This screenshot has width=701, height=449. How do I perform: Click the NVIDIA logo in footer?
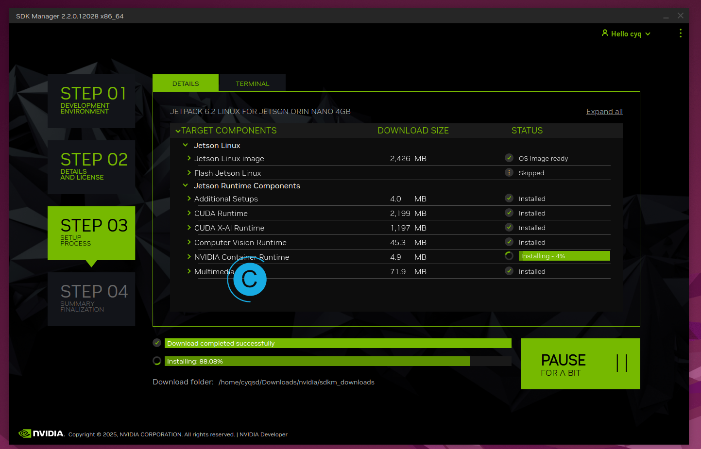pyautogui.click(x=41, y=433)
